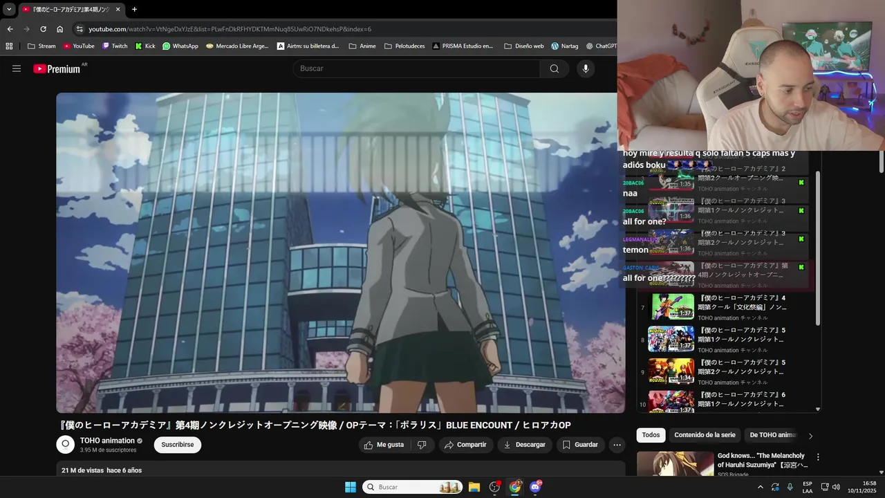Open the YouTube bookmark
Viewport: 885px width, 498px height.
point(78,46)
